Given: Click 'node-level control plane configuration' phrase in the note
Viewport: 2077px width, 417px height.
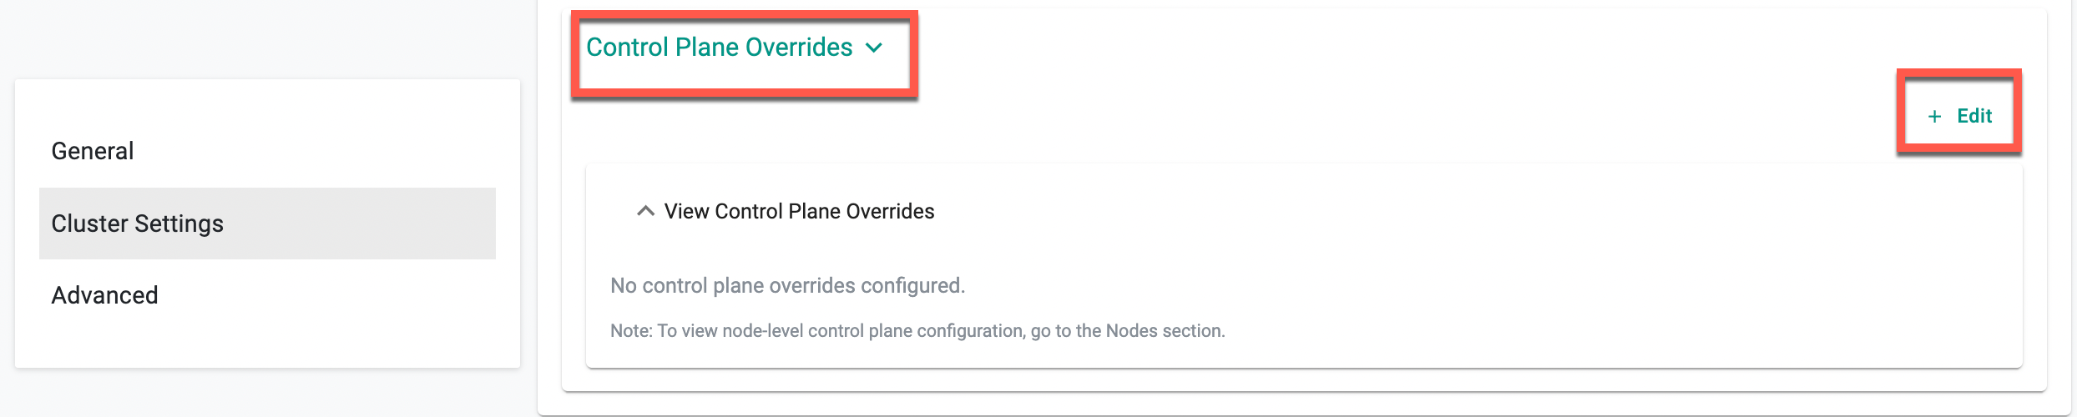Looking at the screenshot, I should coord(872,331).
